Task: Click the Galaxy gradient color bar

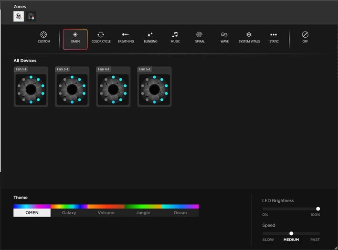Action: [x=69, y=207]
